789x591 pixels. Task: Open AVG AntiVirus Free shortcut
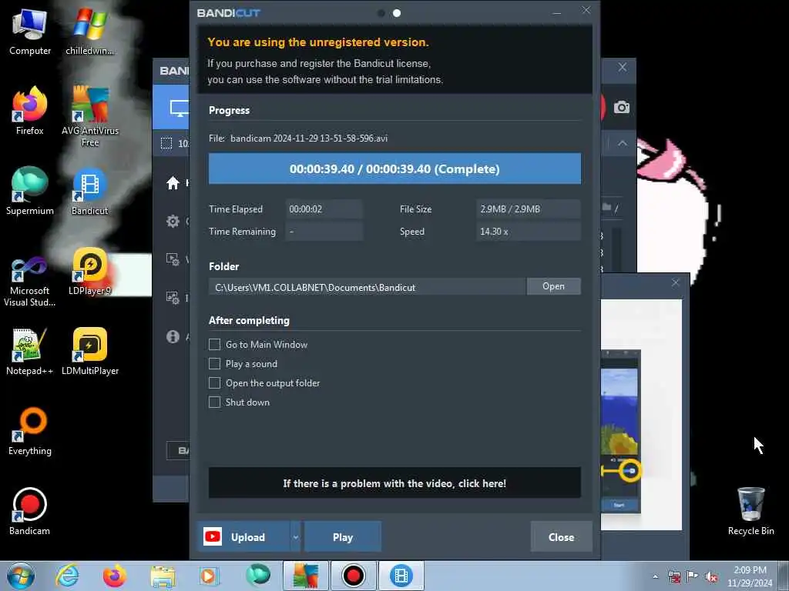(x=90, y=117)
